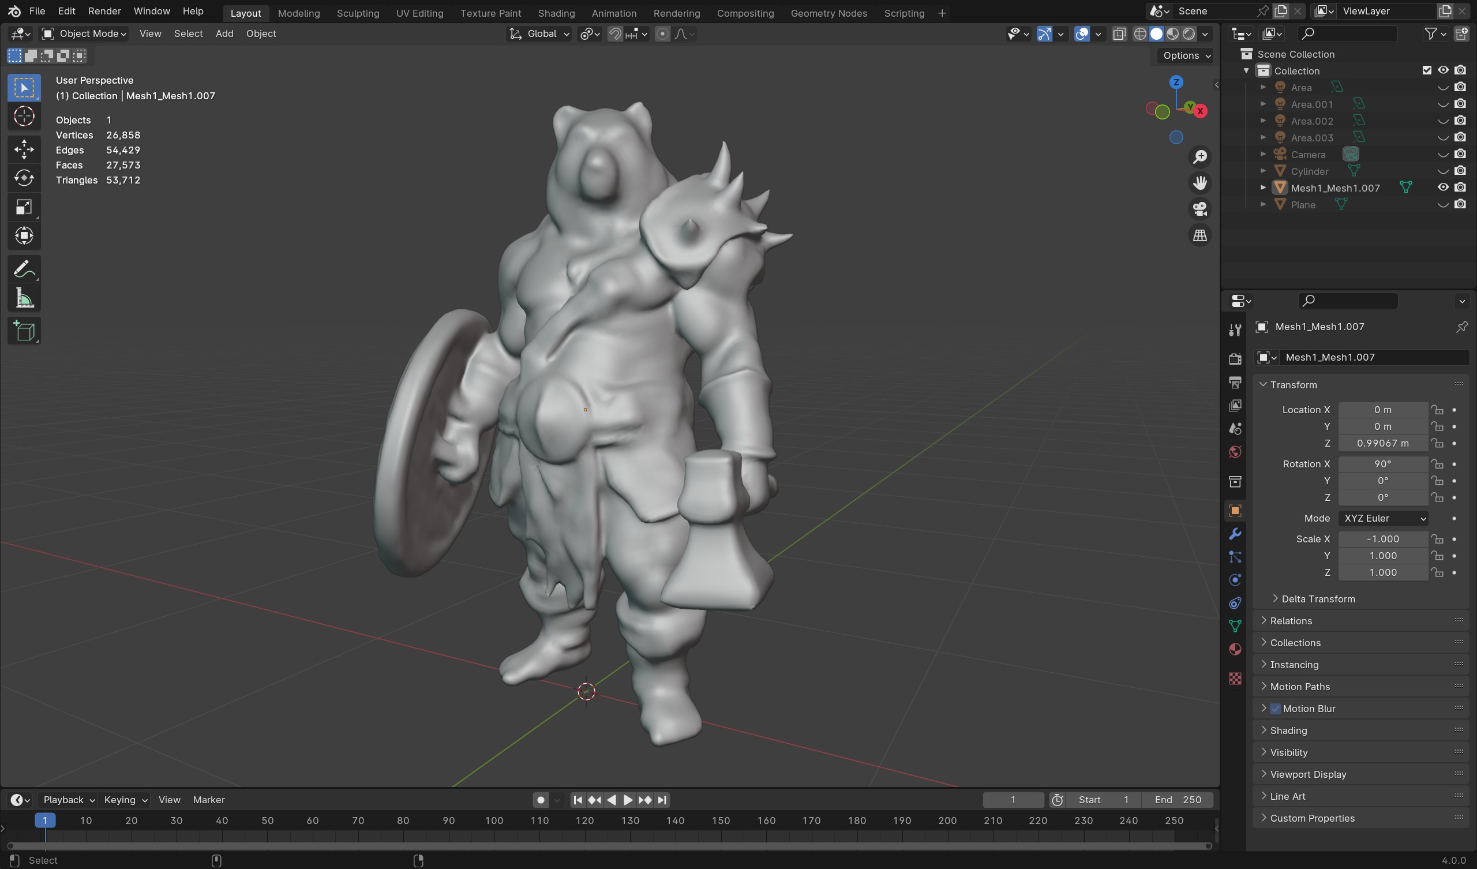Open the Output properties tab
The height and width of the screenshot is (869, 1477).
click(1235, 383)
